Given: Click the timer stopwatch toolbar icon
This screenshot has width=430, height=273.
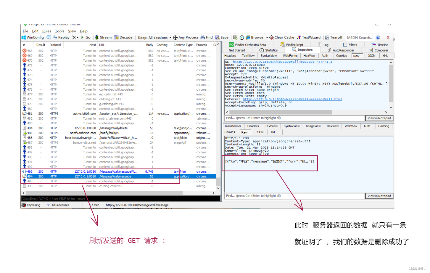Looking at the screenshot, I should (242, 38).
